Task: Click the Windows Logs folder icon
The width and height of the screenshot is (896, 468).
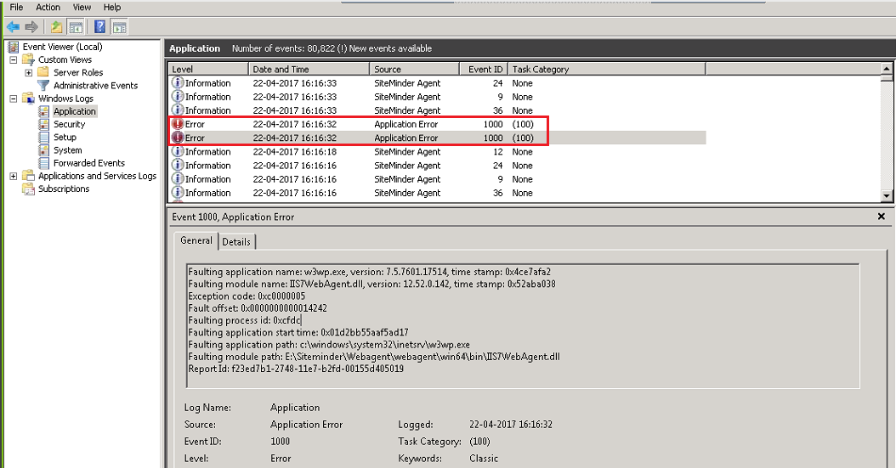Action: coord(28,99)
